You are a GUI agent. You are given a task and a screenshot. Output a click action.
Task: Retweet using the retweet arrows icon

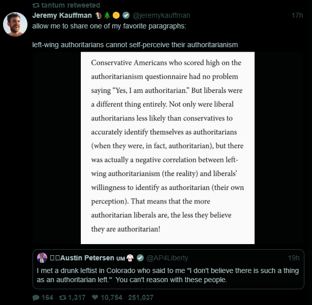(x=64, y=297)
